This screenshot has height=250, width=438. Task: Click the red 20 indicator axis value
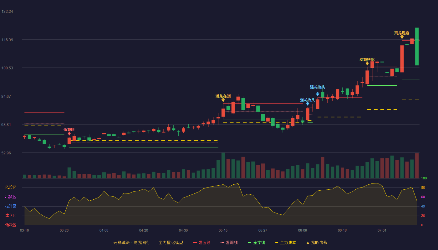click(423, 216)
